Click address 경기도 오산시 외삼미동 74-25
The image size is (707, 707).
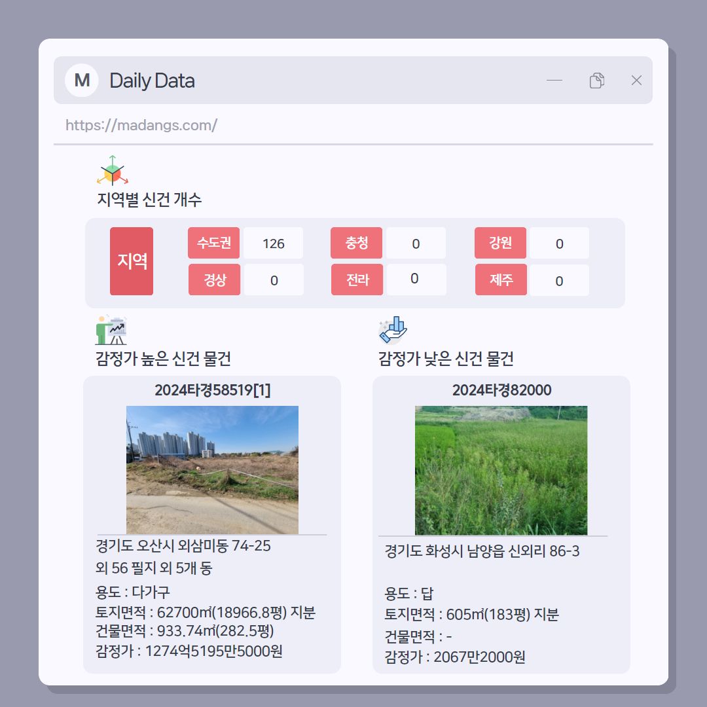(183, 545)
